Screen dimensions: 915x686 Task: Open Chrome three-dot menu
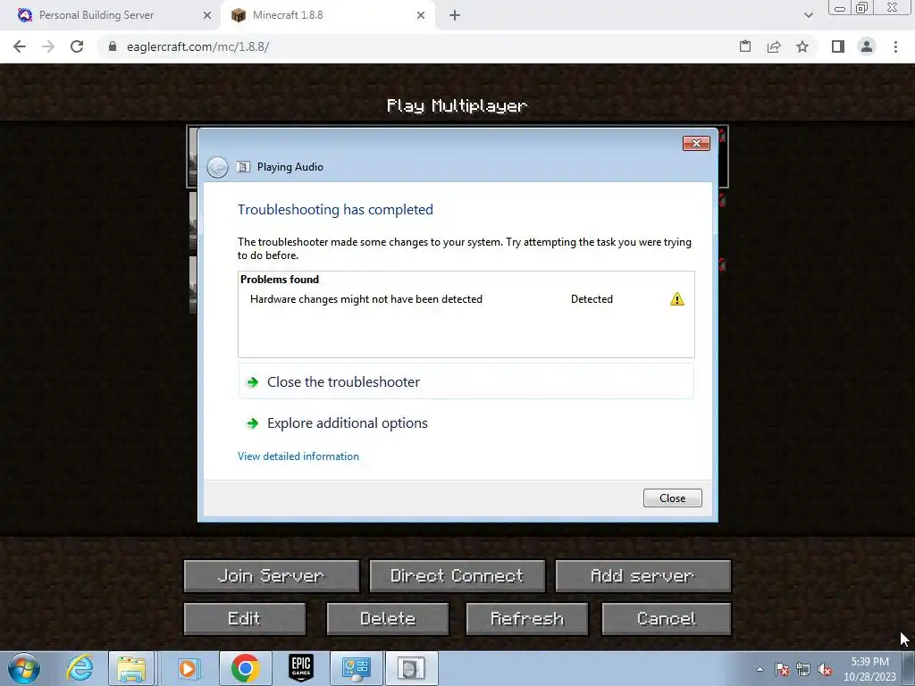[x=895, y=46]
